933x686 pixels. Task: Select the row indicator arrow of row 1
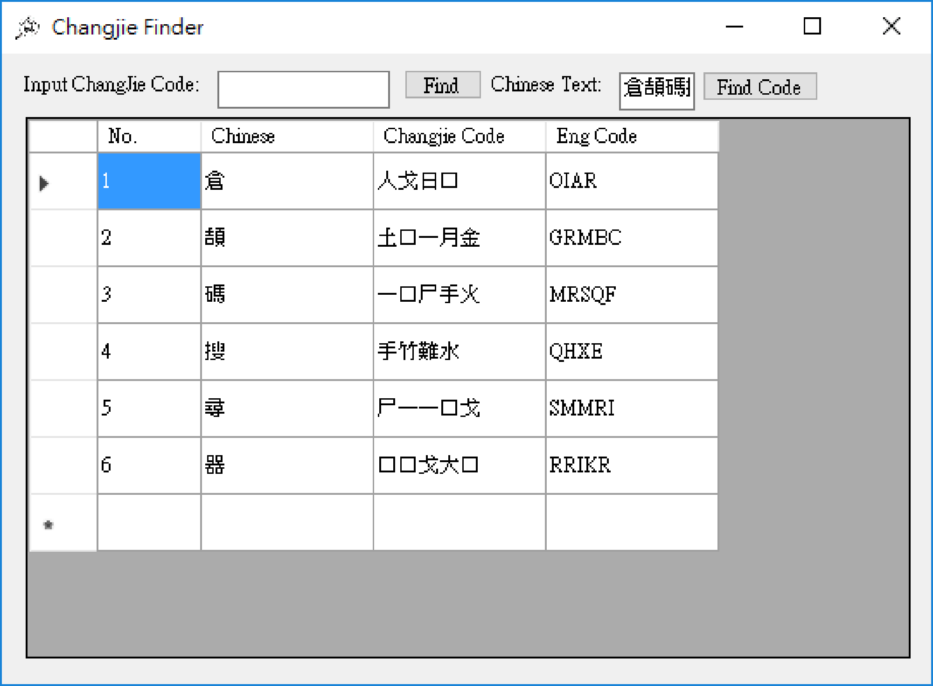(44, 183)
